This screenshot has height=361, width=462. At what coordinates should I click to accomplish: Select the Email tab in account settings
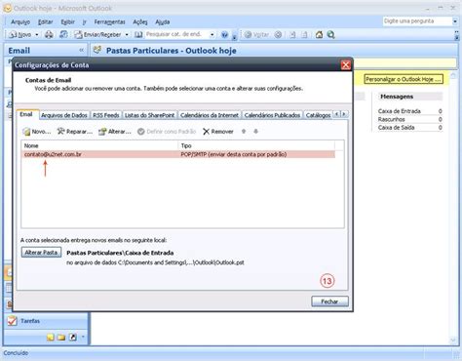(x=26, y=114)
